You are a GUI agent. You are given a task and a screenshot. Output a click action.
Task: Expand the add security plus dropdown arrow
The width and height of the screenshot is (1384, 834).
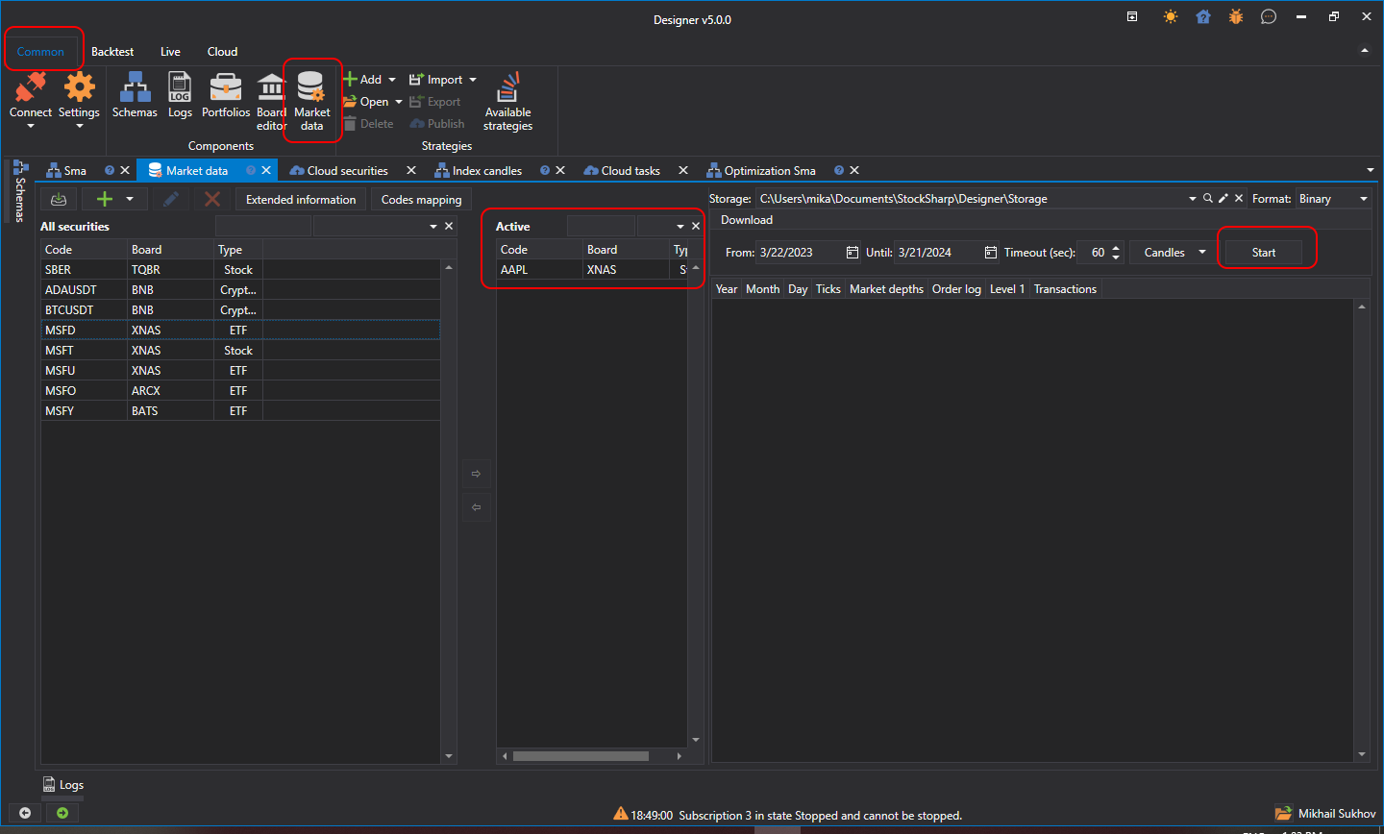point(130,199)
